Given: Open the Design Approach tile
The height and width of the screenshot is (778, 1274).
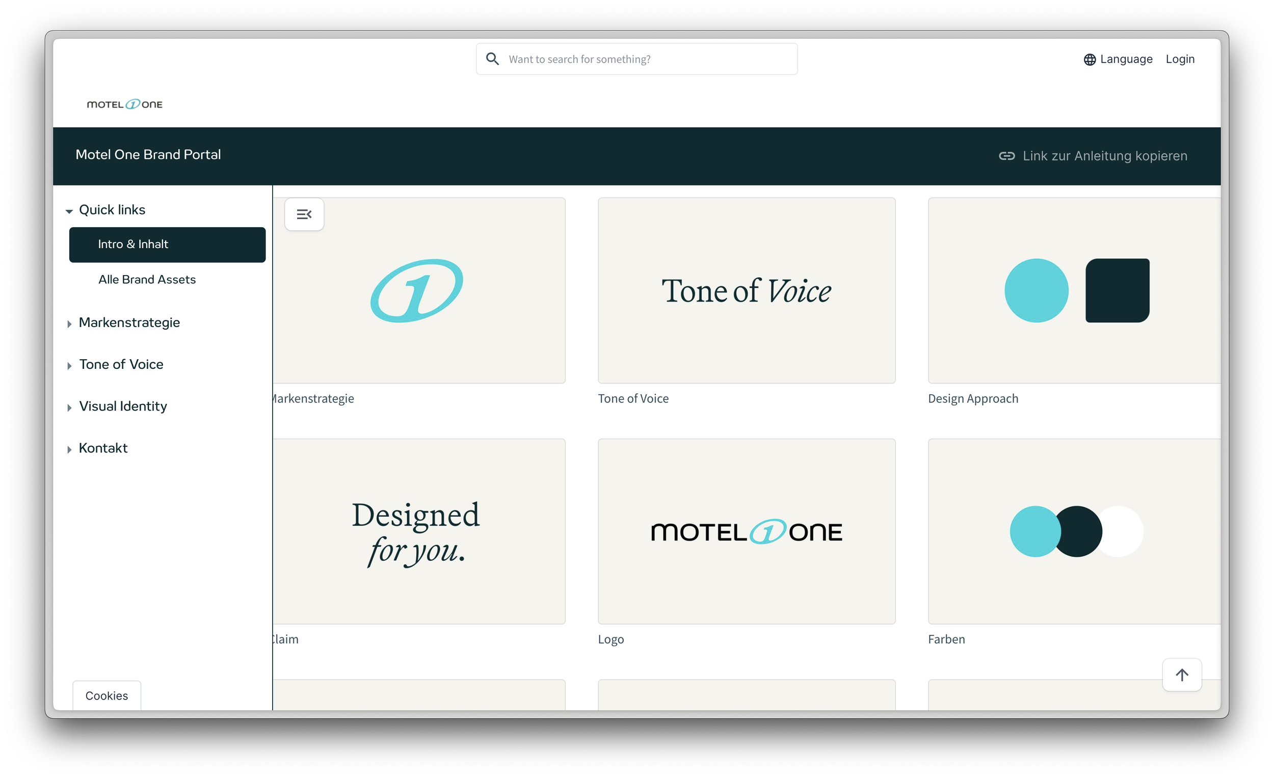Looking at the screenshot, I should coord(1074,290).
